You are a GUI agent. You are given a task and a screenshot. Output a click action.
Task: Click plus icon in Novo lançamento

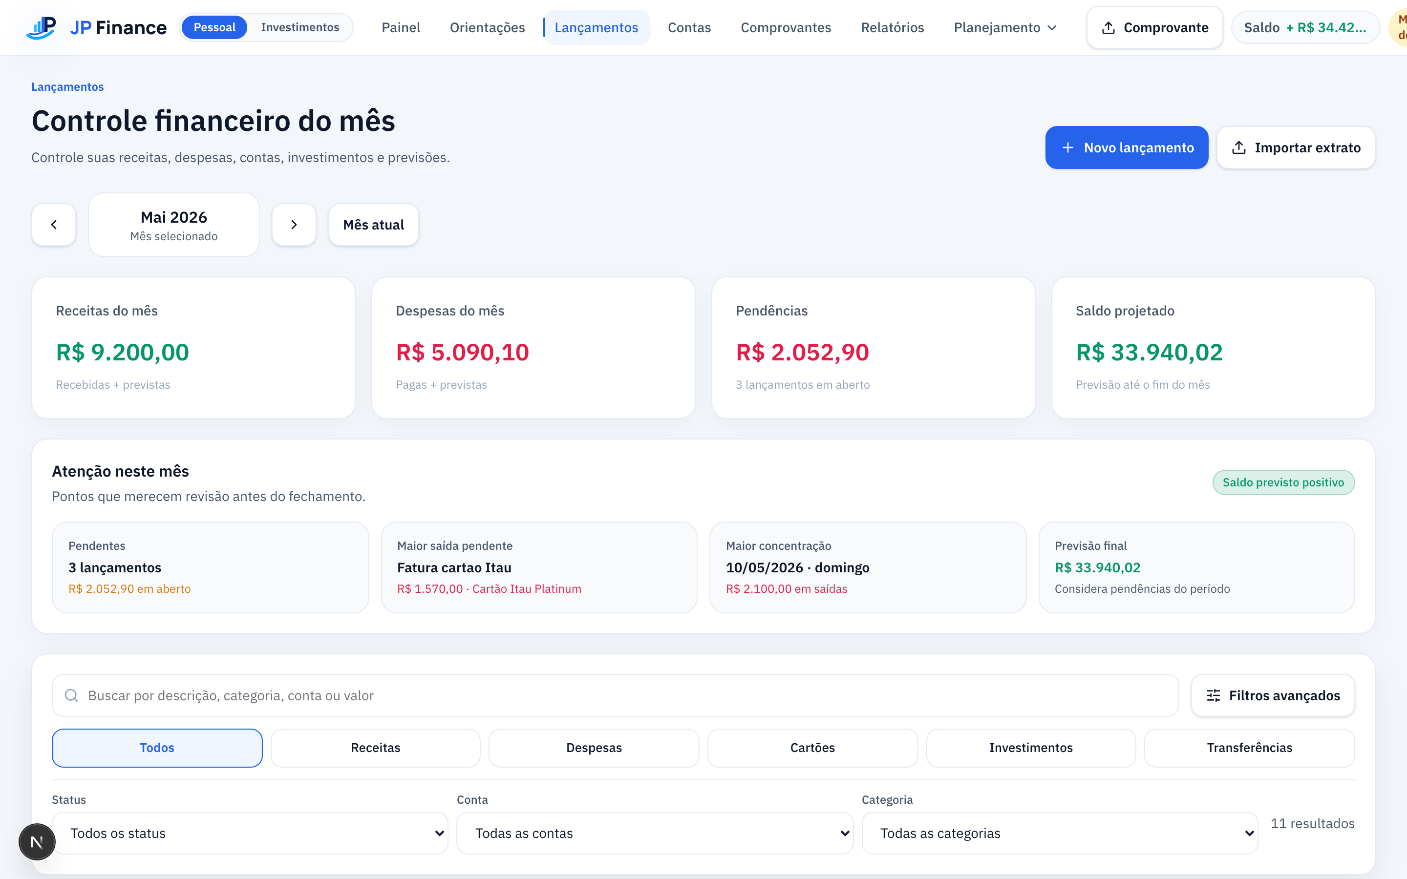[x=1067, y=147]
